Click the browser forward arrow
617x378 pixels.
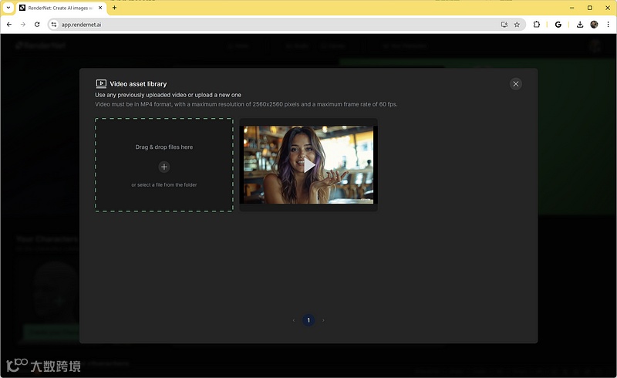(23, 25)
